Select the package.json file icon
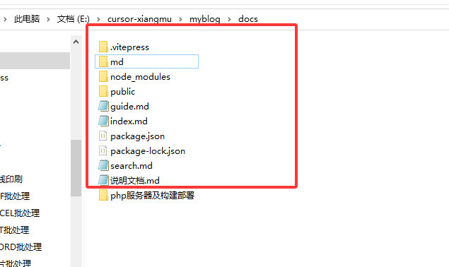Image resolution: width=449 pixels, height=267 pixels. point(103,136)
